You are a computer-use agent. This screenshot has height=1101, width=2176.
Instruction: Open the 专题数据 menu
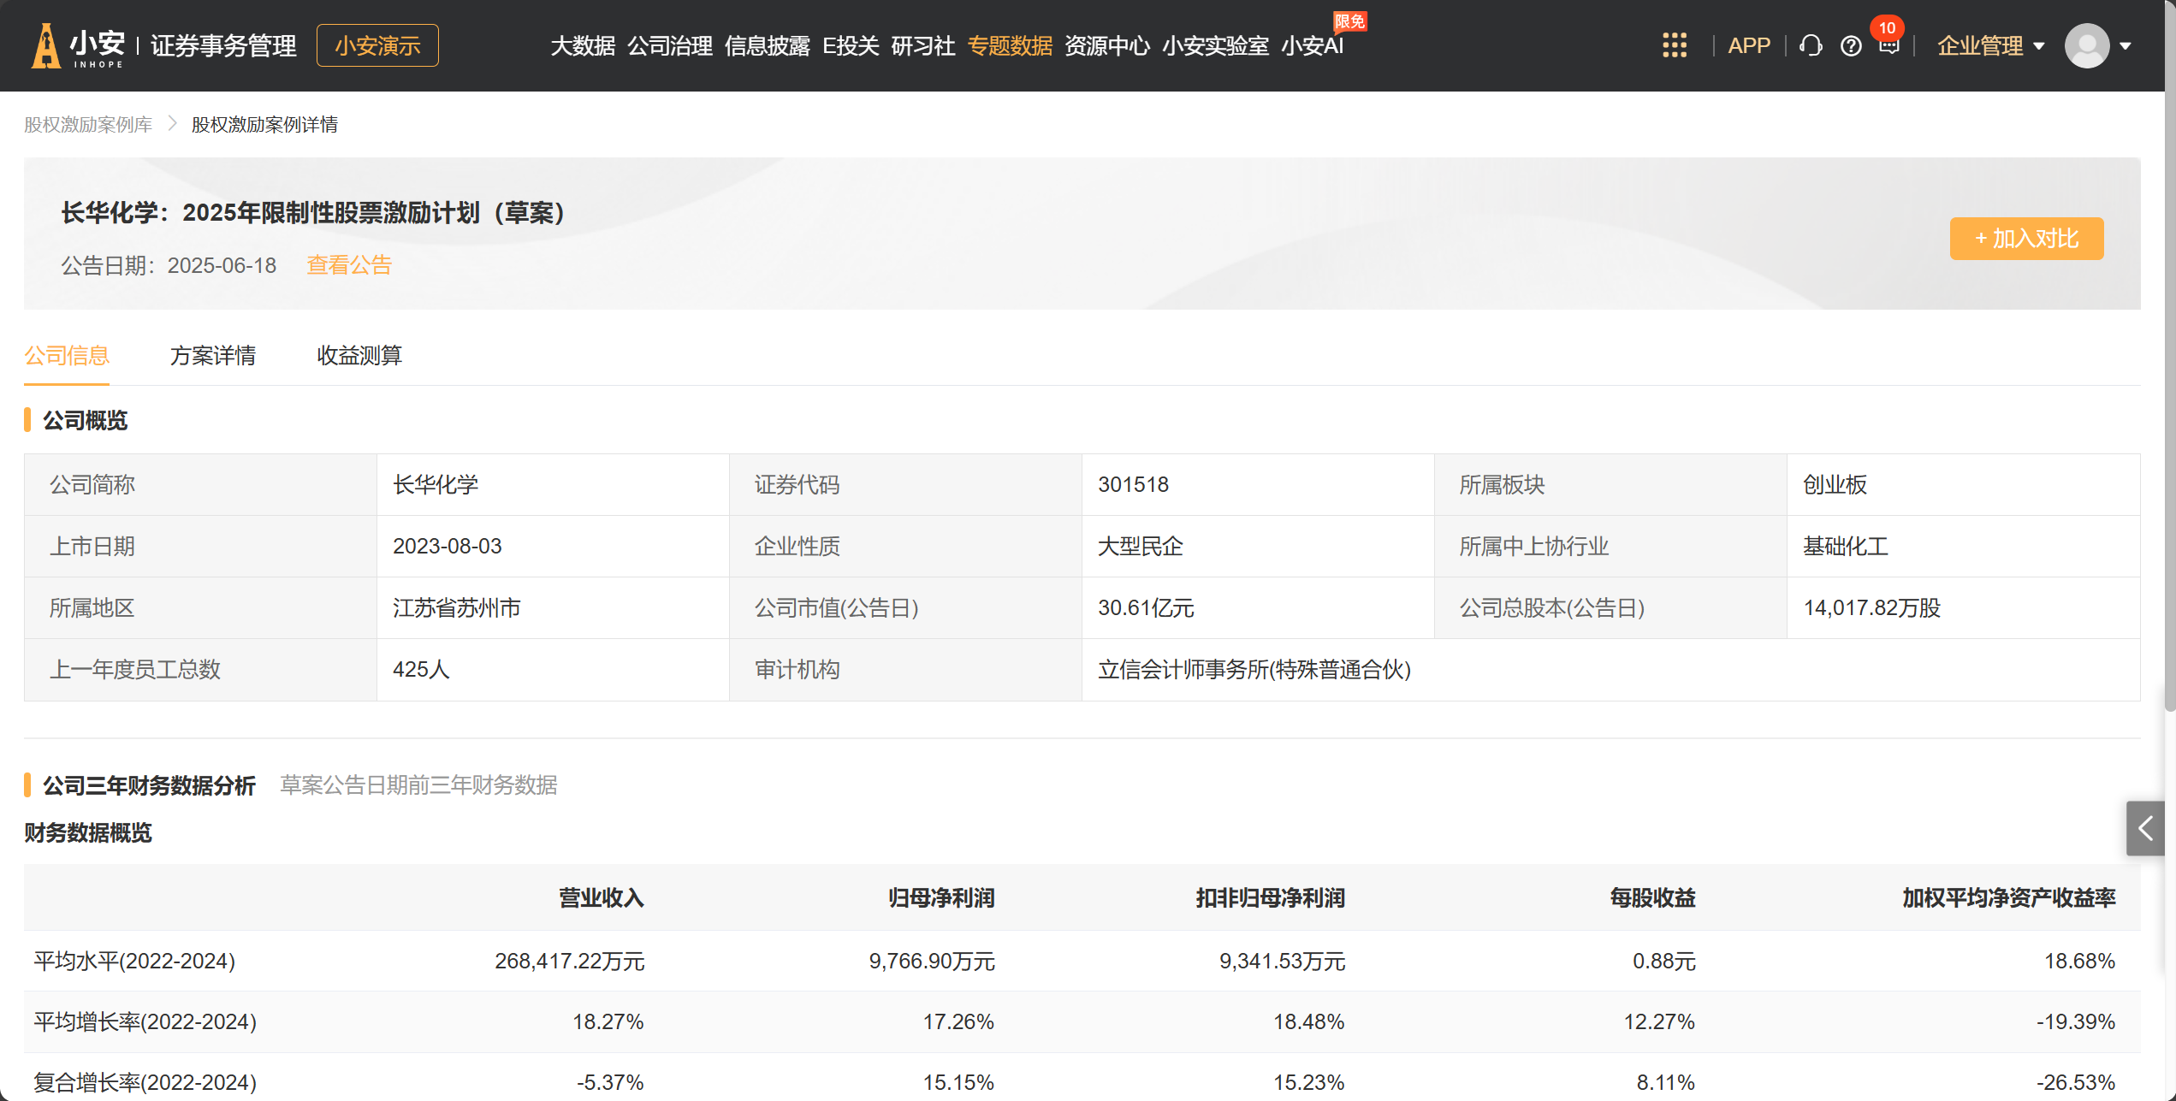click(1010, 45)
